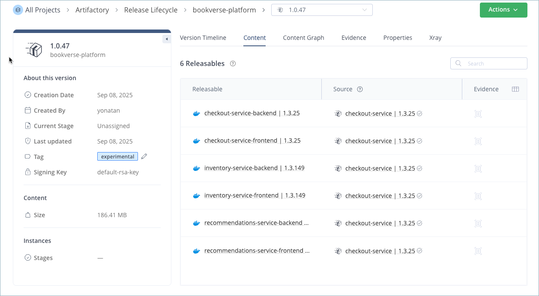Screen dimensions: 539x296
Task: Click the release bundle icon next to 1.0.47 heading
Action: 34,50
